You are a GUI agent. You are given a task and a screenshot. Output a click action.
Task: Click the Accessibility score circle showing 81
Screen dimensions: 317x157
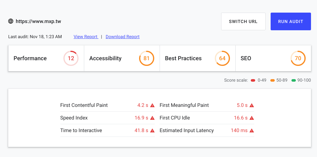pyautogui.click(x=147, y=58)
